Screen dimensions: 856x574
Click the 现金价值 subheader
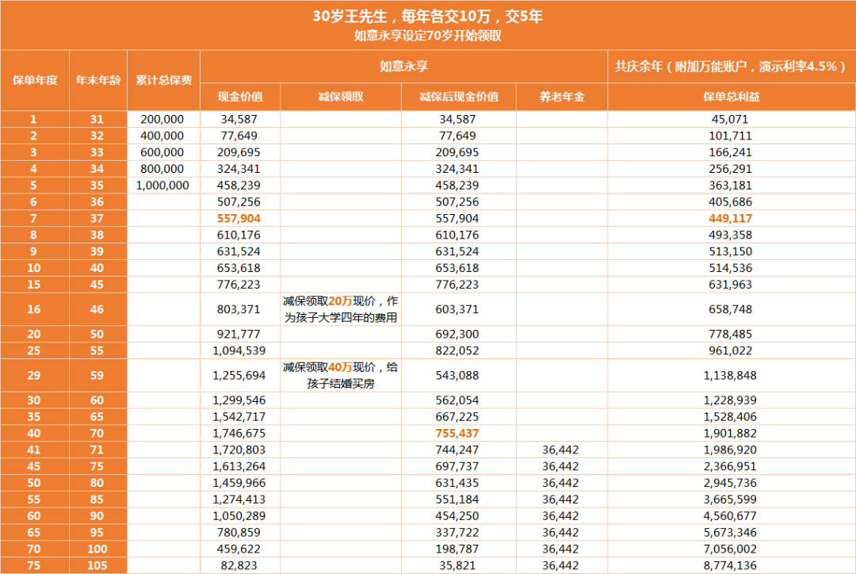239,96
